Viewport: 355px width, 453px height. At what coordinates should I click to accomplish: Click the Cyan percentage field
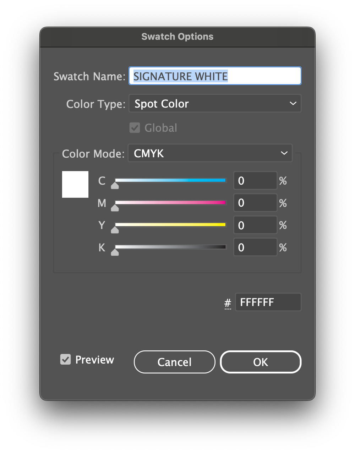point(255,181)
